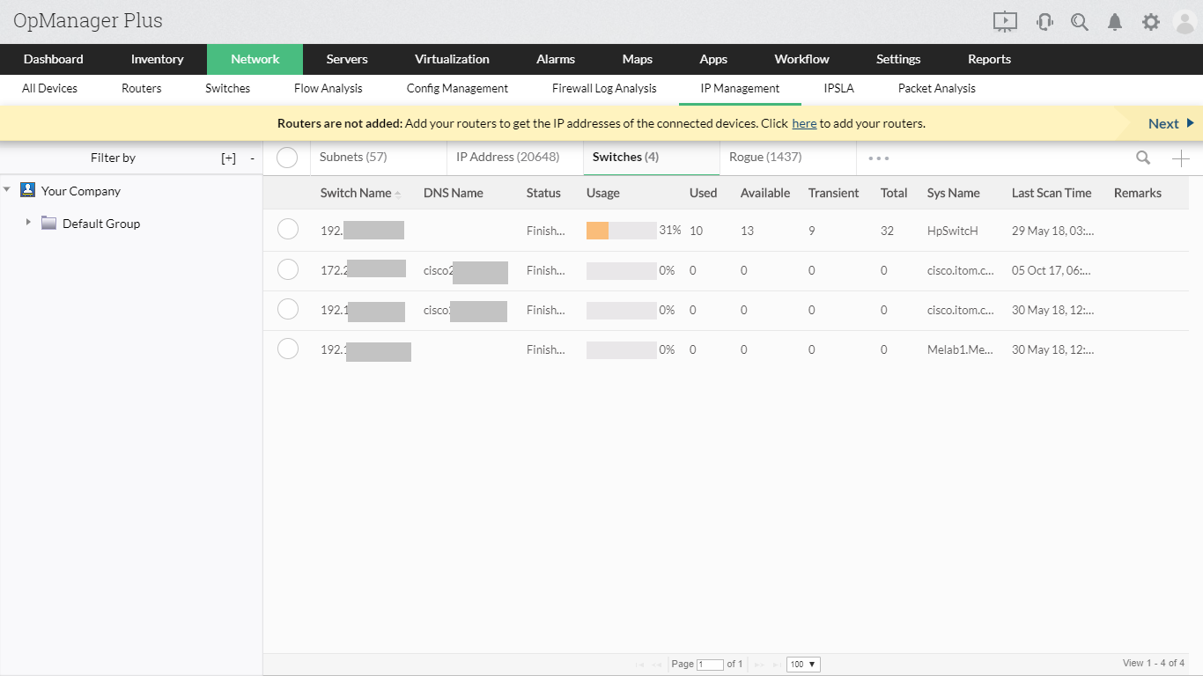Click the gear settings icon in header
This screenshot has width=1203, height=676.
tap(1151, 22)
